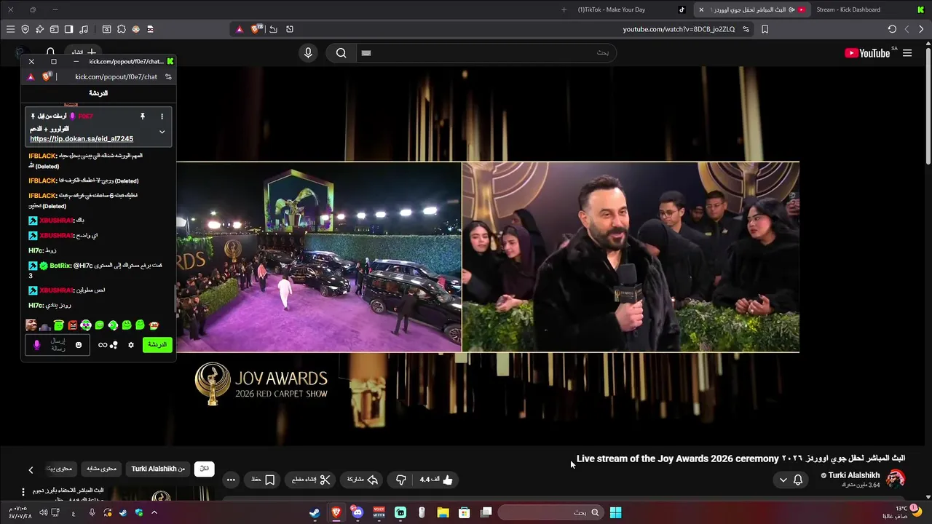
Task: Click the scissors Clip button
Action: 311,480
